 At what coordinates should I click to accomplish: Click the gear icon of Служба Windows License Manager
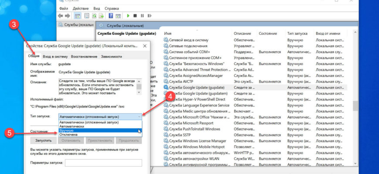166,141
